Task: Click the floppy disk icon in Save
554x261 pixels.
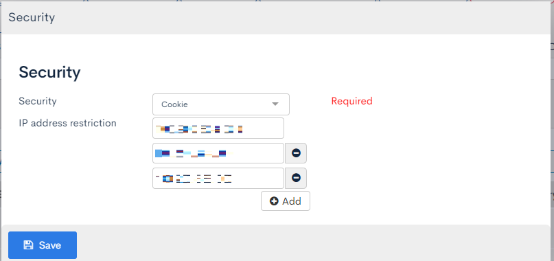Action: point(28,245)
